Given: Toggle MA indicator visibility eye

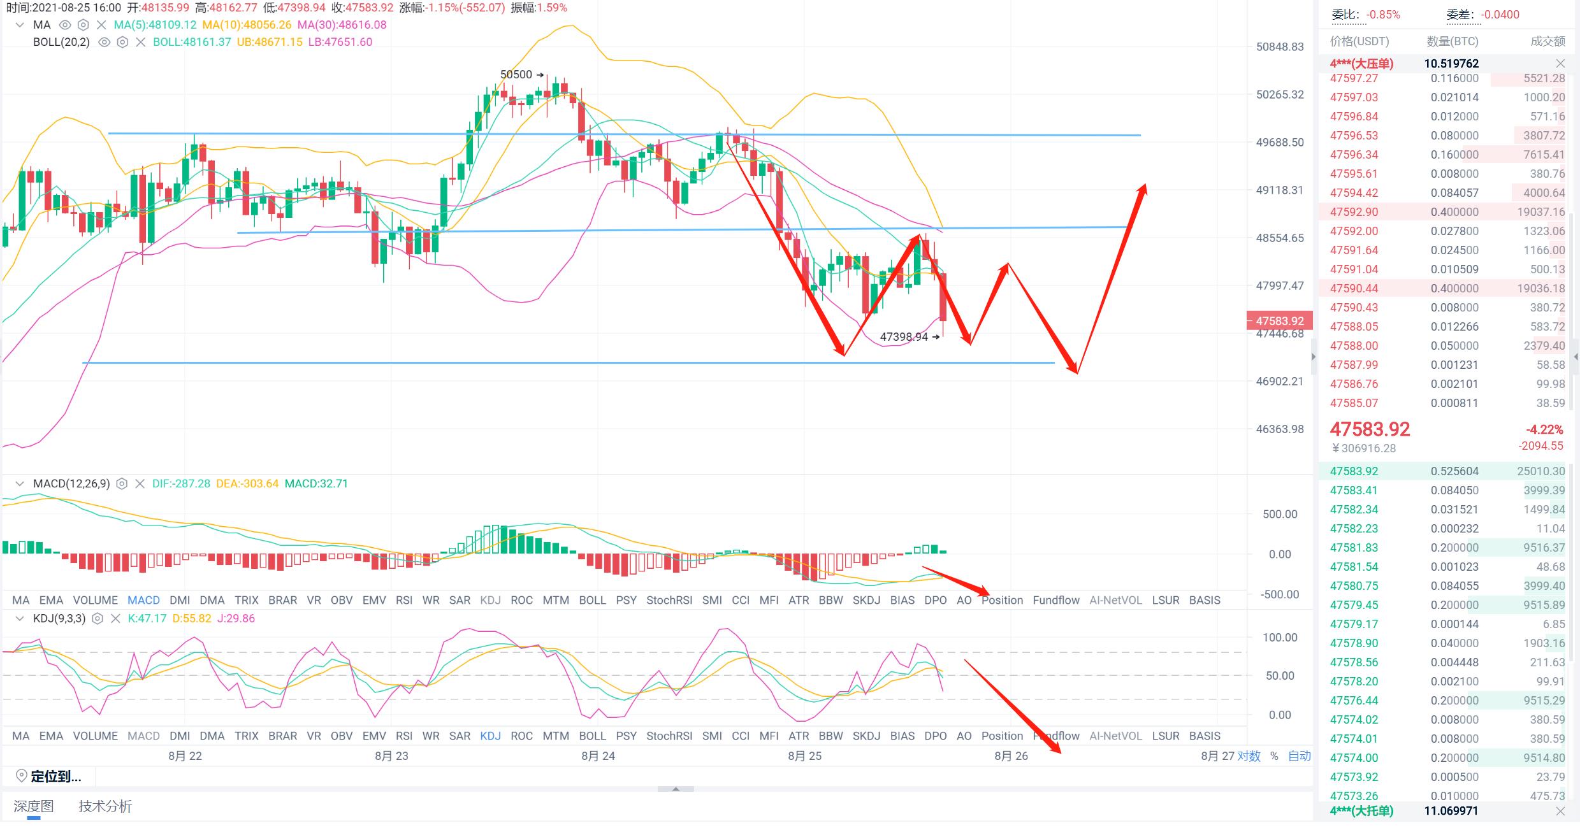Looking at the screenshot, I should [64, 25].
